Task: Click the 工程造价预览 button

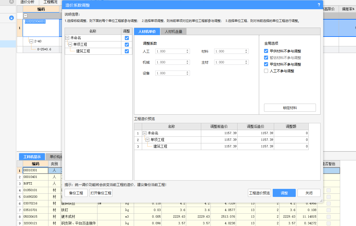Action: click(x=259, y=193)
